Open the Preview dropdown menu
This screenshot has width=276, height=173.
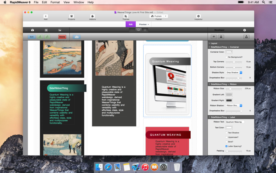(144, 25)
